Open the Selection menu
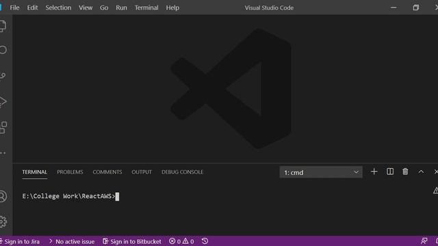Image resolution: width=438 pixels, height=246 pixels. click(x=58, y=8)
